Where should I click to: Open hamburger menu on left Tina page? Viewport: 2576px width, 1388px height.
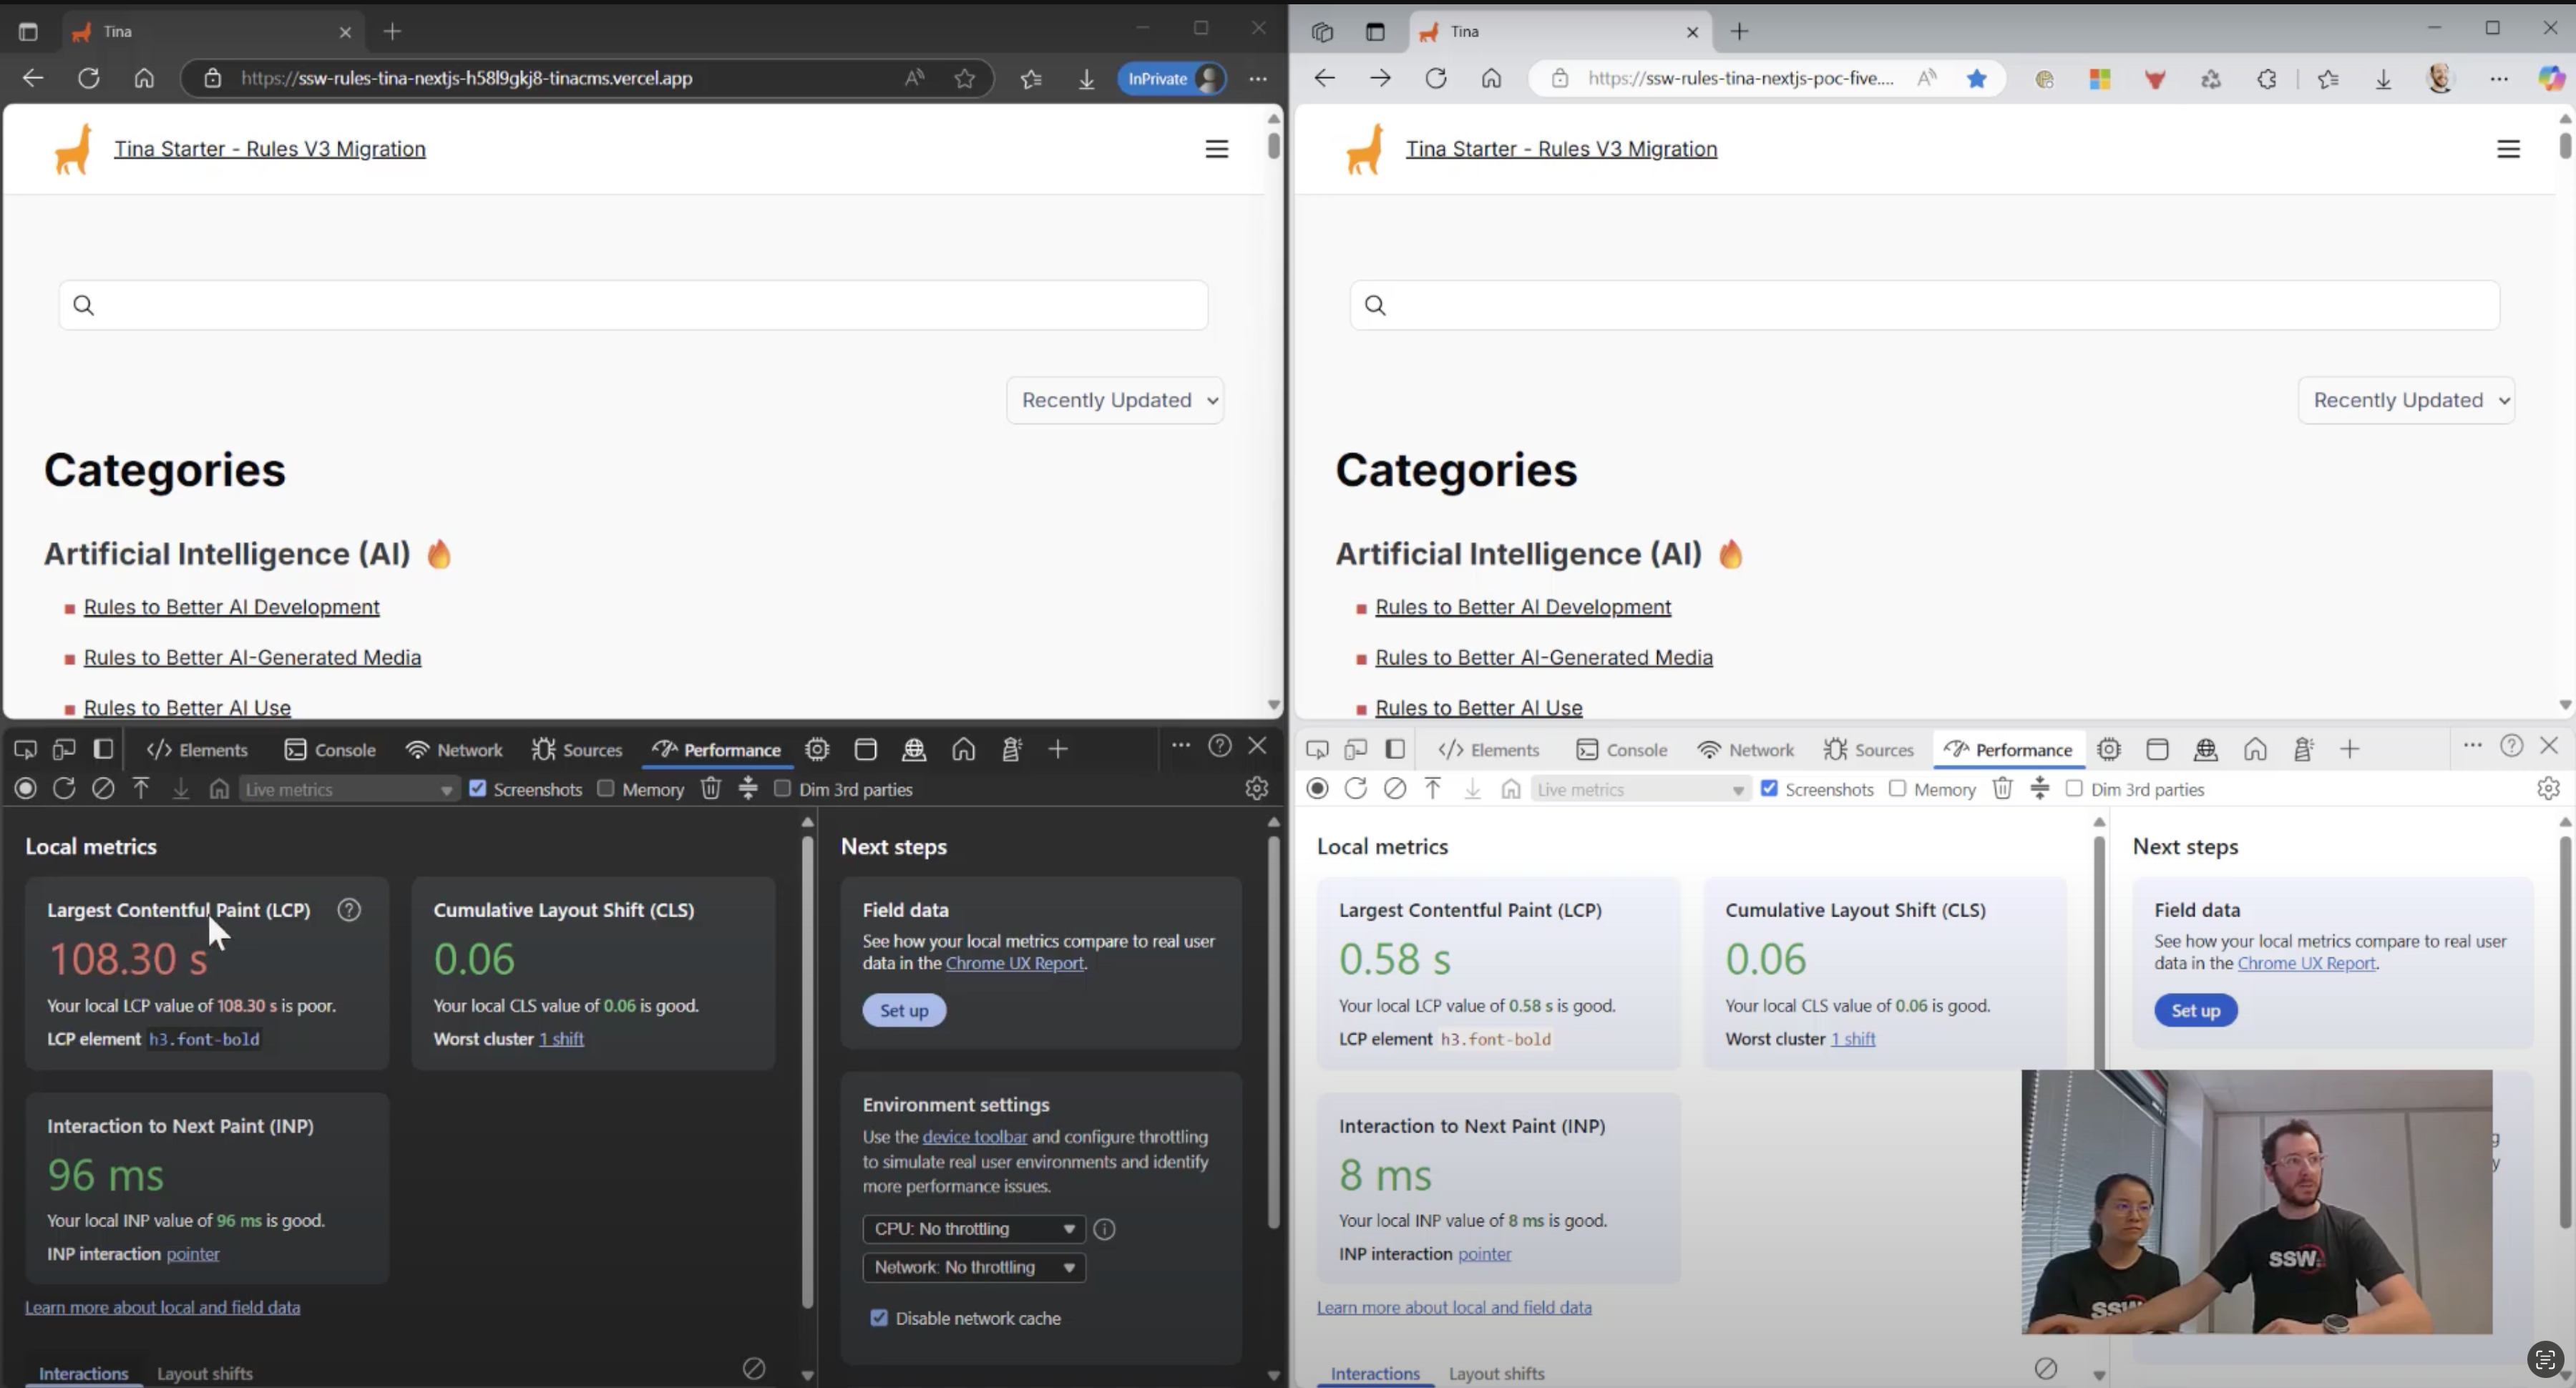1216,149
